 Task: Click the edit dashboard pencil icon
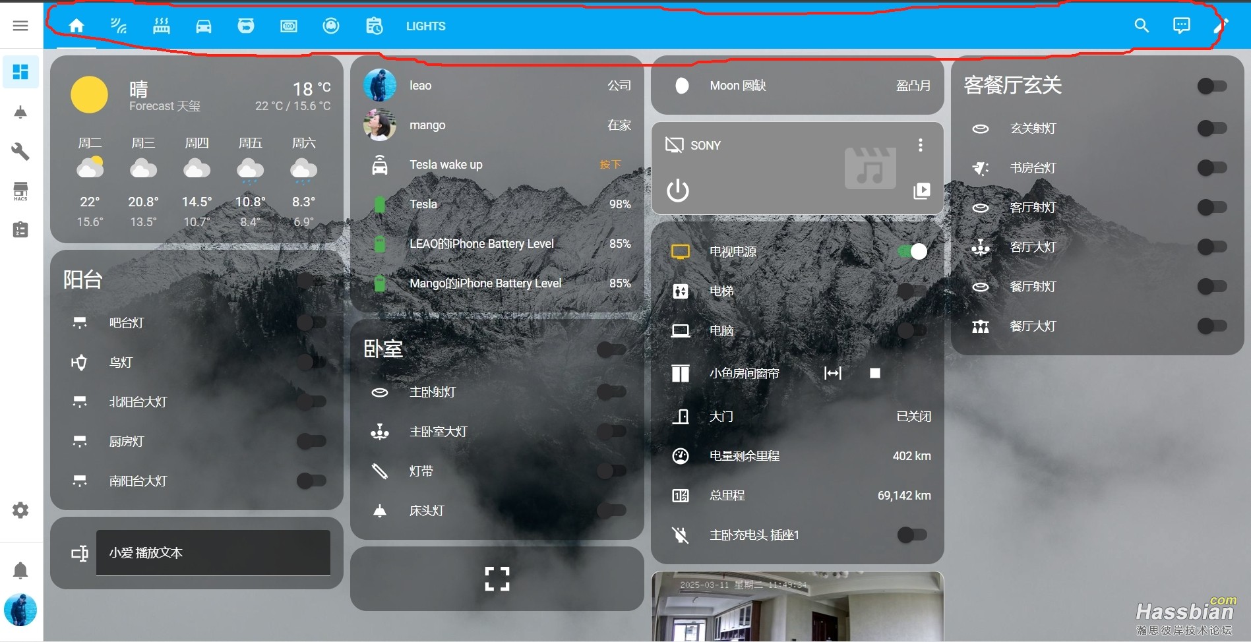point(1221,26)
